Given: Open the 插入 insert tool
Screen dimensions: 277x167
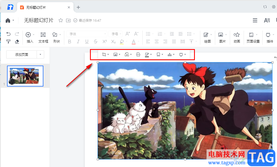Looking at the screenshot, I should click(x=30, y=38).
